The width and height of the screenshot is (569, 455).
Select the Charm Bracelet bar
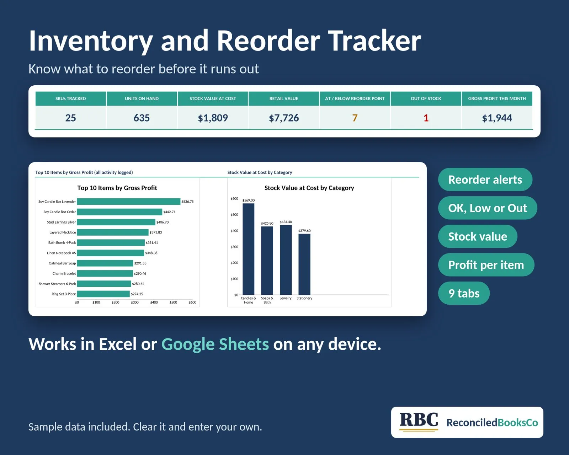click(x=105, y=274)
